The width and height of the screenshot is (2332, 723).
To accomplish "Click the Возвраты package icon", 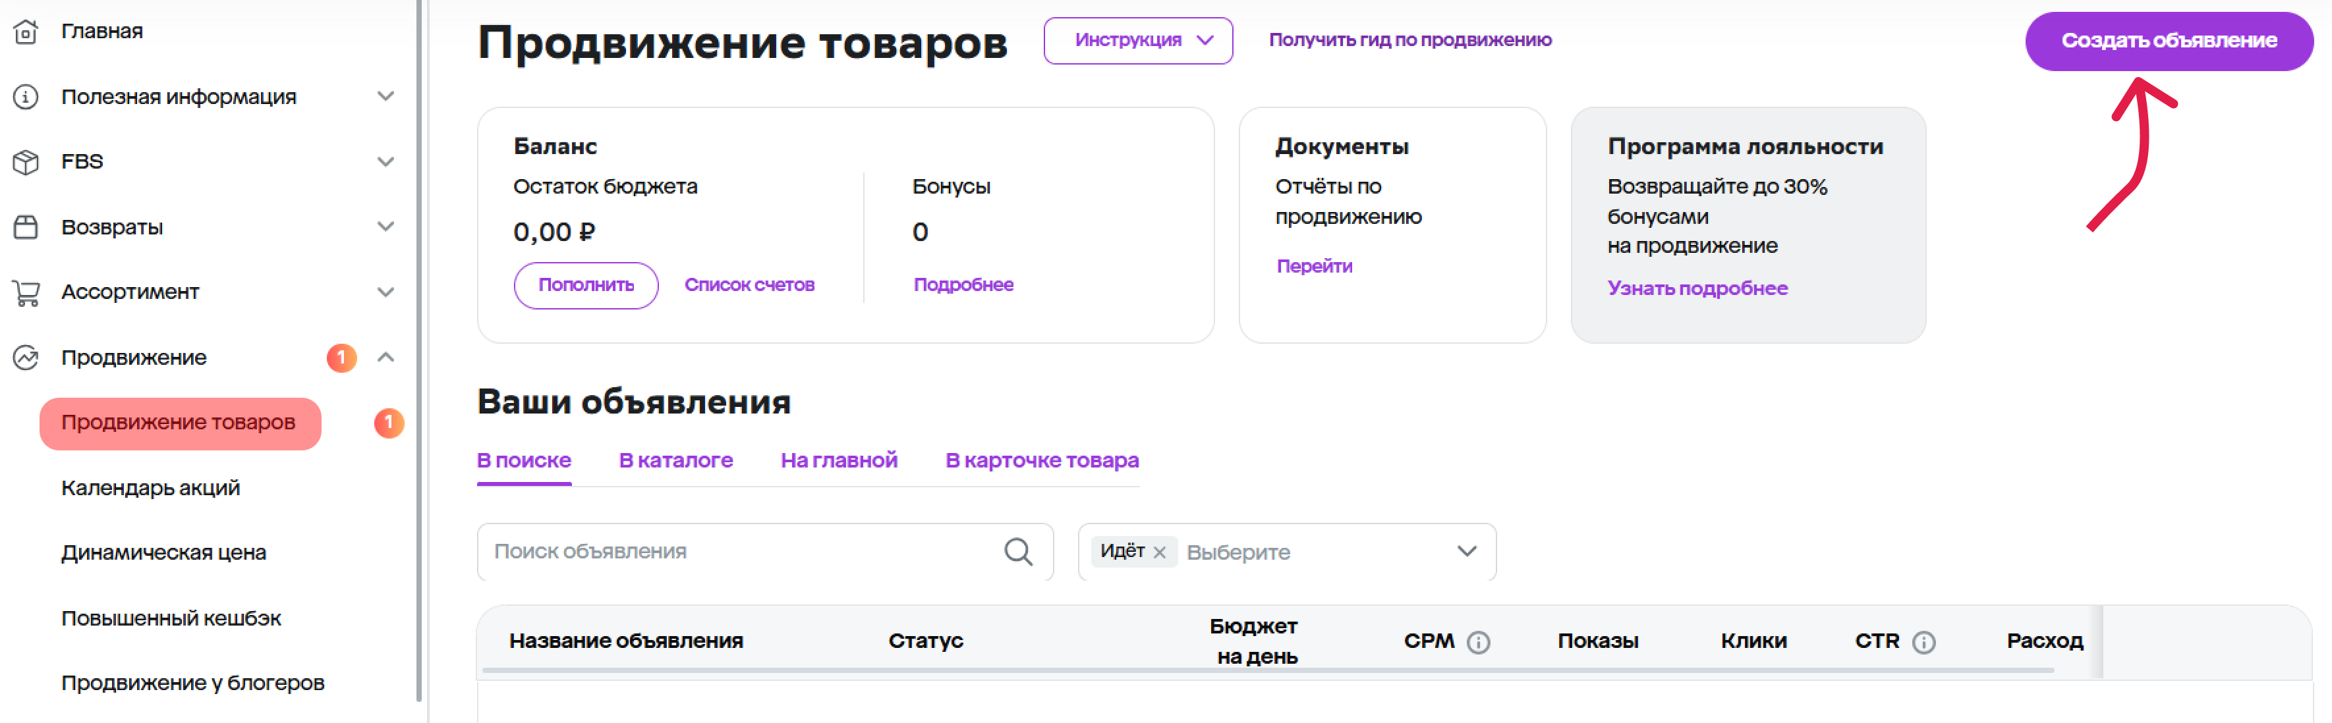I will coord(25,227).
